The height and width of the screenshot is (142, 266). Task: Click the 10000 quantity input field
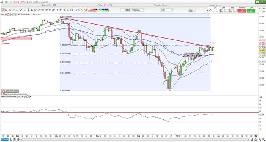pos(125,10)
